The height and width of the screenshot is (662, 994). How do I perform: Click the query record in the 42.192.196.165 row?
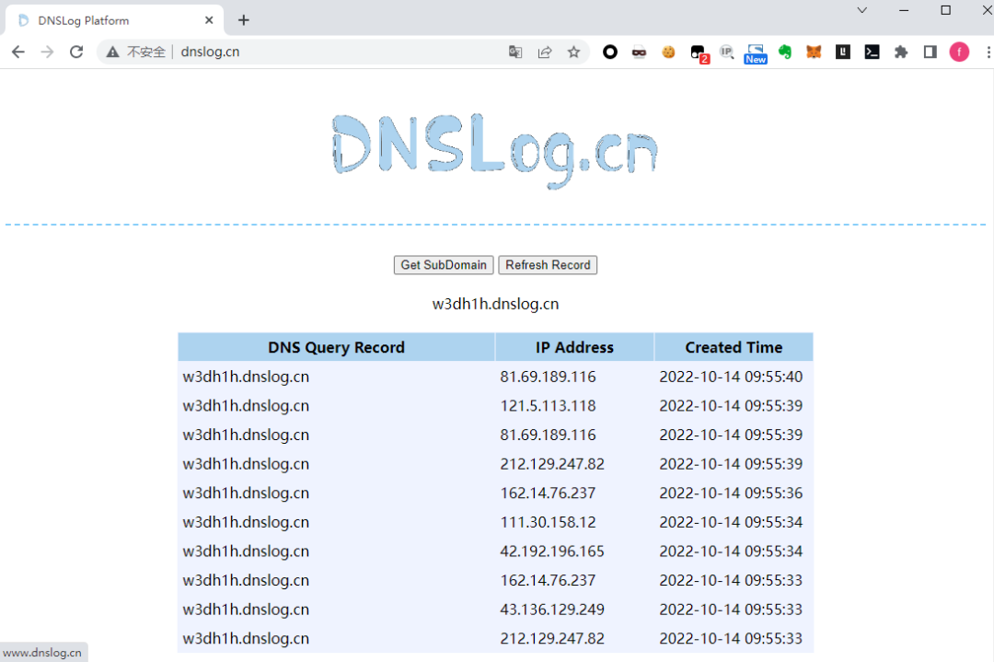pyautogui.click(x=246, y=552)
